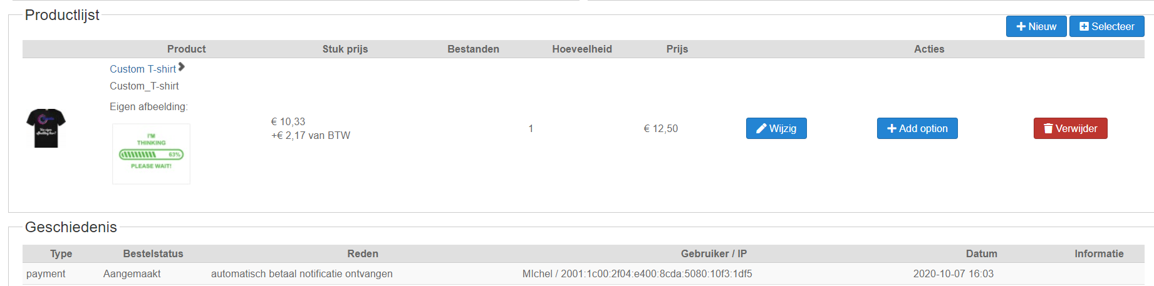
Task: Click the pencil icon on Wijzig
Action: coord(761,128)
